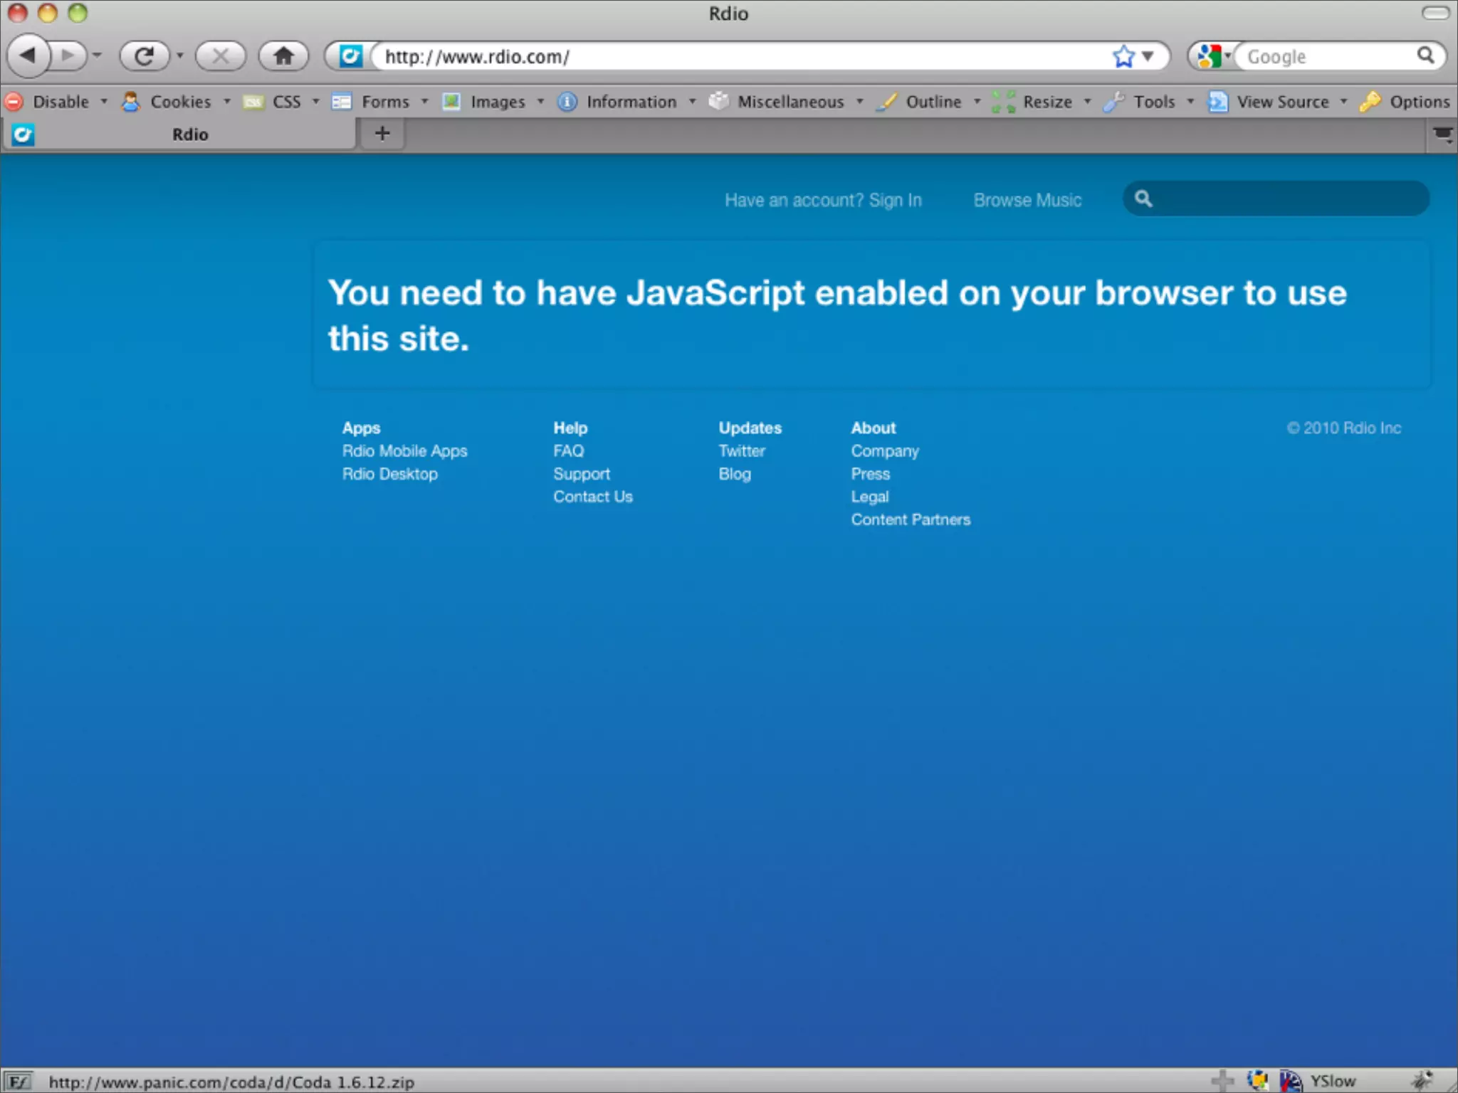Open the View Source menu

(1282, 102)
